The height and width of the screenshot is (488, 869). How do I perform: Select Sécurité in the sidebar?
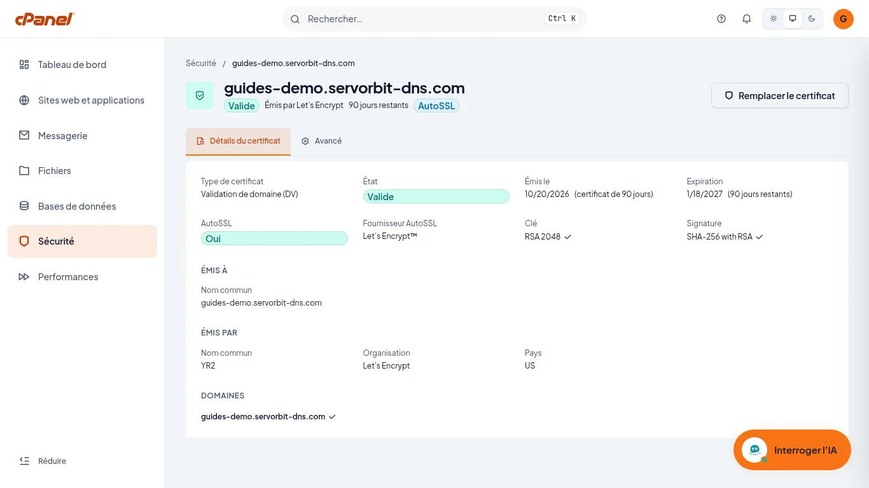[x=82, y=241]
